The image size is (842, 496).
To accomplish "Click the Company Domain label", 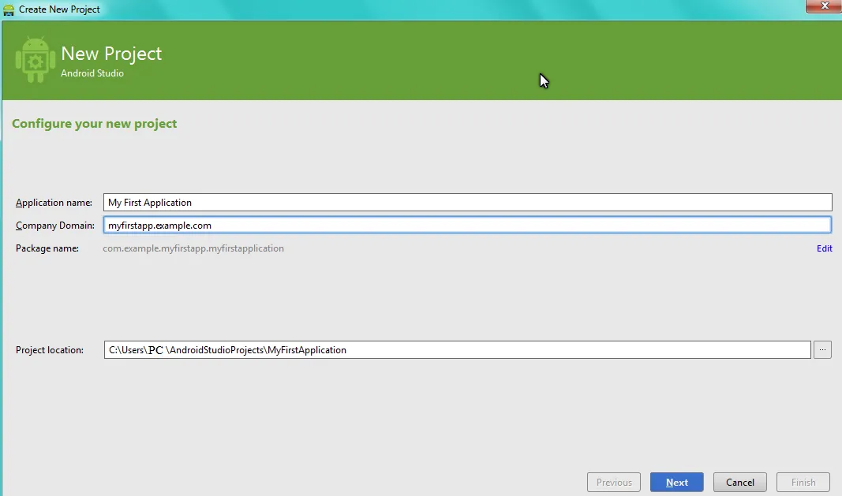I will click(x=55, y=226).
